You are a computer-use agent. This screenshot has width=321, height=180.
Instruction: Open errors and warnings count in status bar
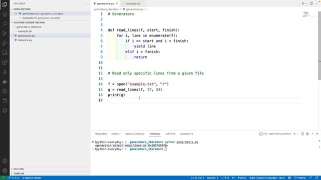14,178
